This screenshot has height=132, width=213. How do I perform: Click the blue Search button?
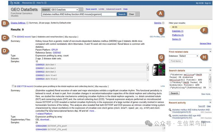(122, 14)
